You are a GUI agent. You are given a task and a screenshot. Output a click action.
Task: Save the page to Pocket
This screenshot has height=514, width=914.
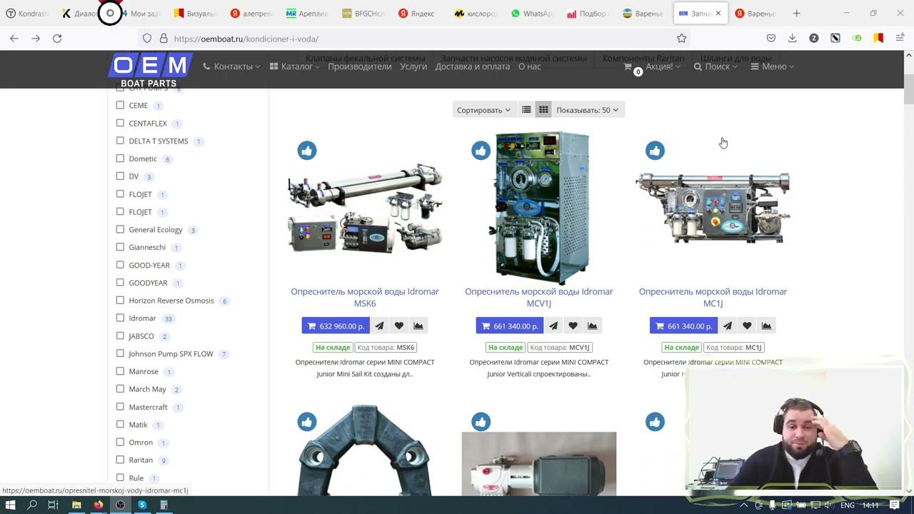[x=771, y=39]
